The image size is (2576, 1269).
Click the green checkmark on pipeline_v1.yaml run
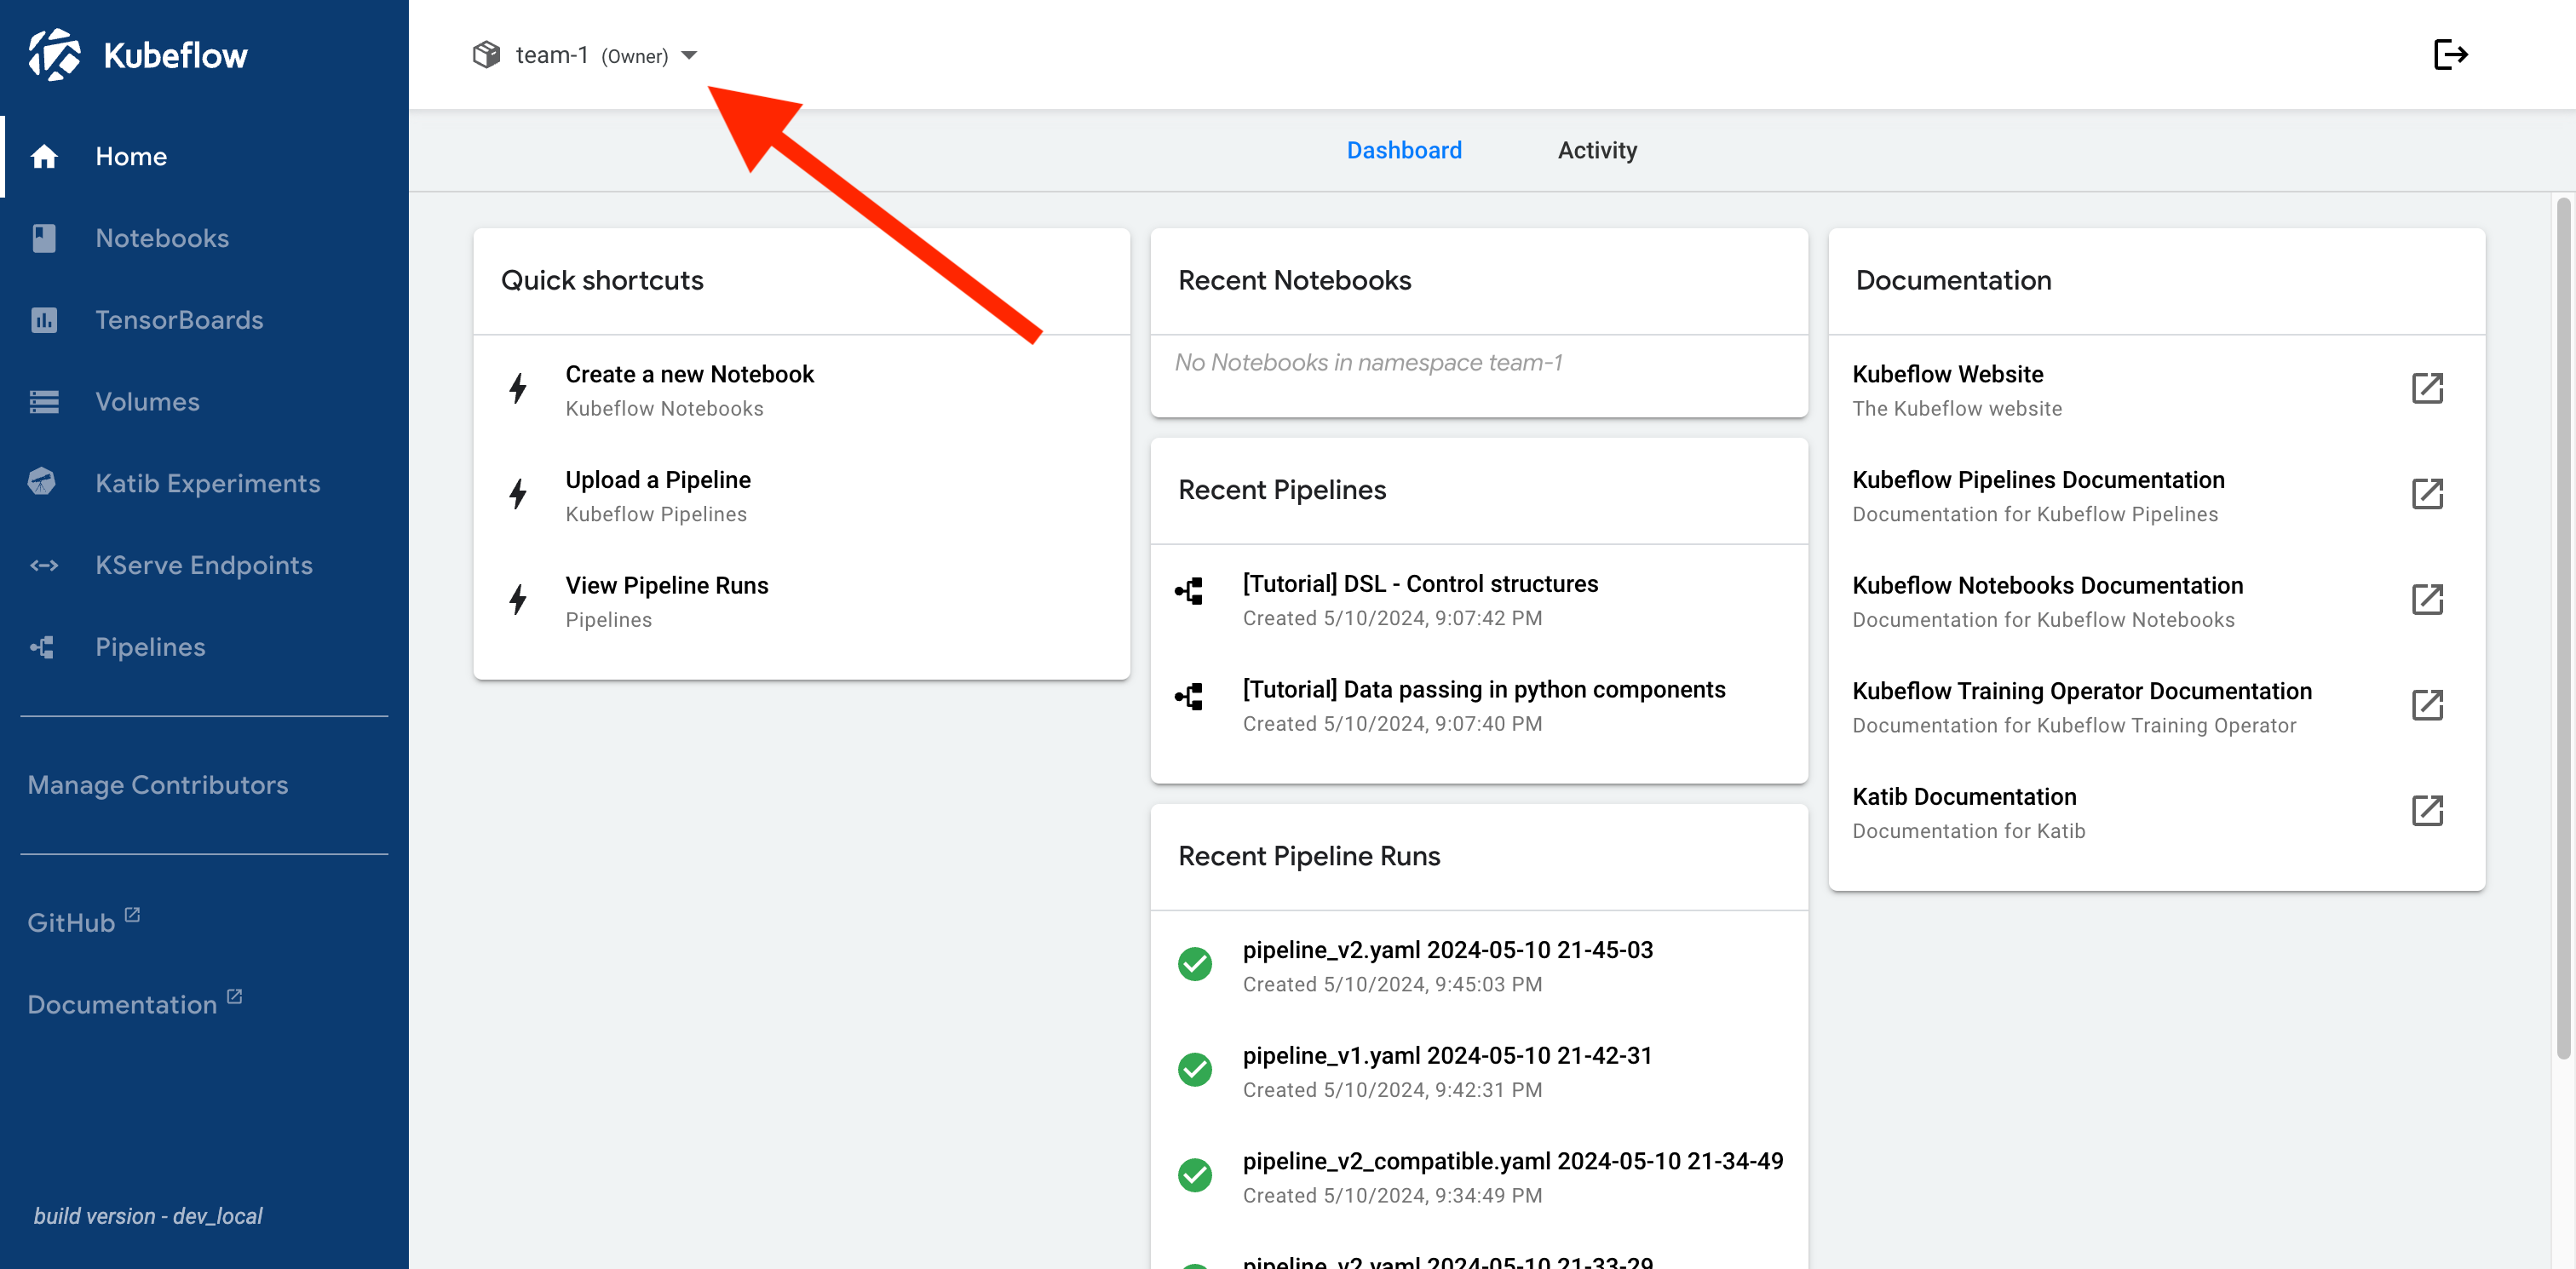tap(1194, 1069)
